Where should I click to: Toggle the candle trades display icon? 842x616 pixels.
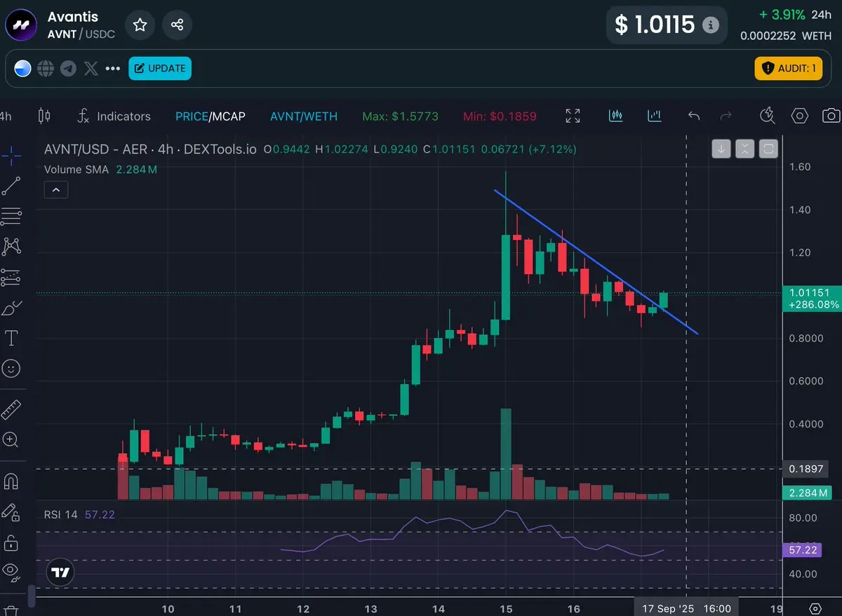click(616, 116)
